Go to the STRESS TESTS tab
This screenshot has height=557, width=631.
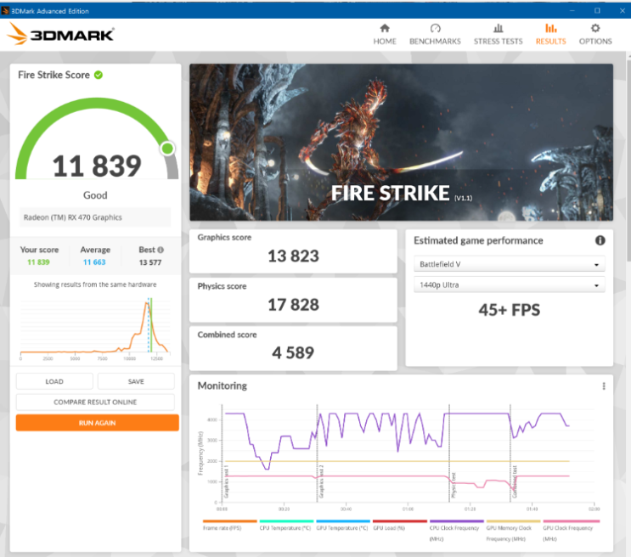coord(499,35)
